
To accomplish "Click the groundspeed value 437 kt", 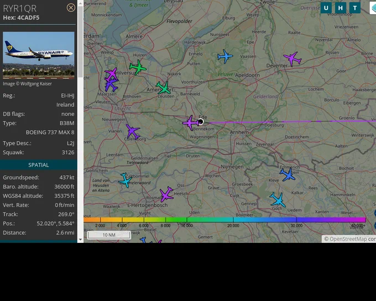I will pyautogui.click(x=67, y=178).
